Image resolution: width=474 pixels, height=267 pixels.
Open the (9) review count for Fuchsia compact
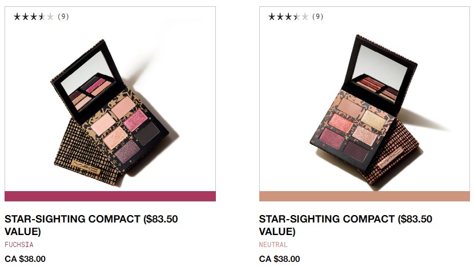click(x=63, y=17)
